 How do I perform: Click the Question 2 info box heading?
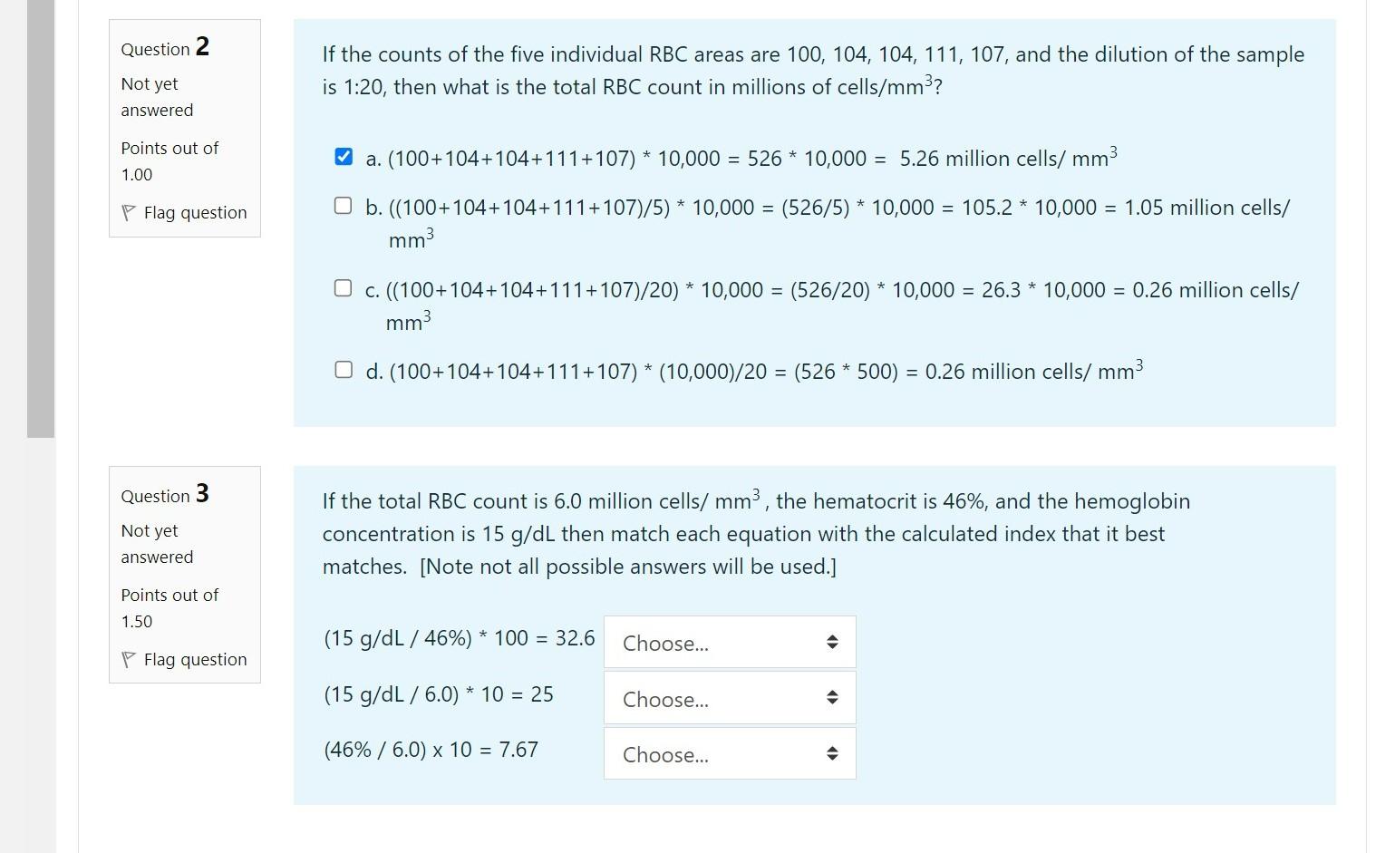pyautogui.click(x=165, y=47)
